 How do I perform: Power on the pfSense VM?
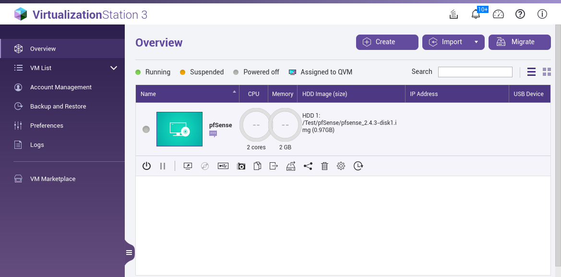click(146, 166)
